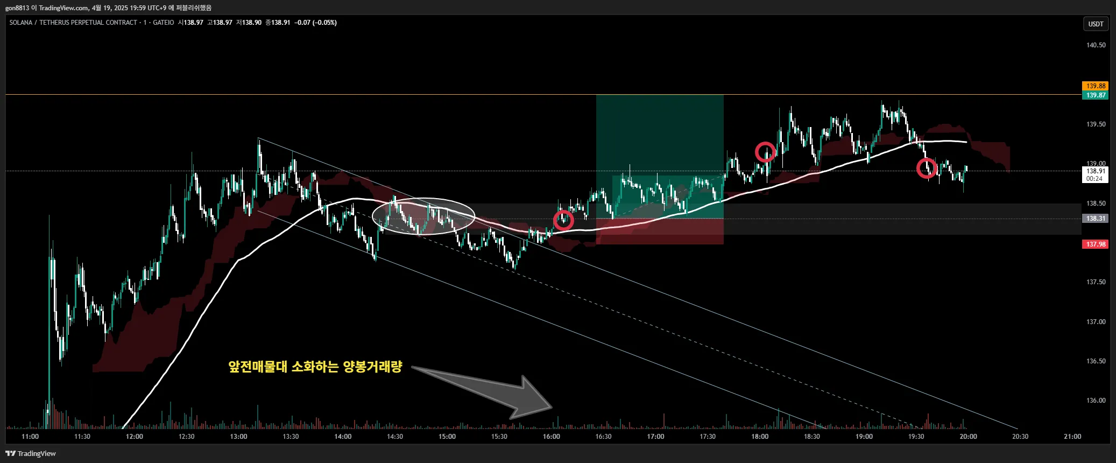Viewport: 1116px width, 463px height.
Task: Click the 20:00 time axis label
Action: pos(968,437)
